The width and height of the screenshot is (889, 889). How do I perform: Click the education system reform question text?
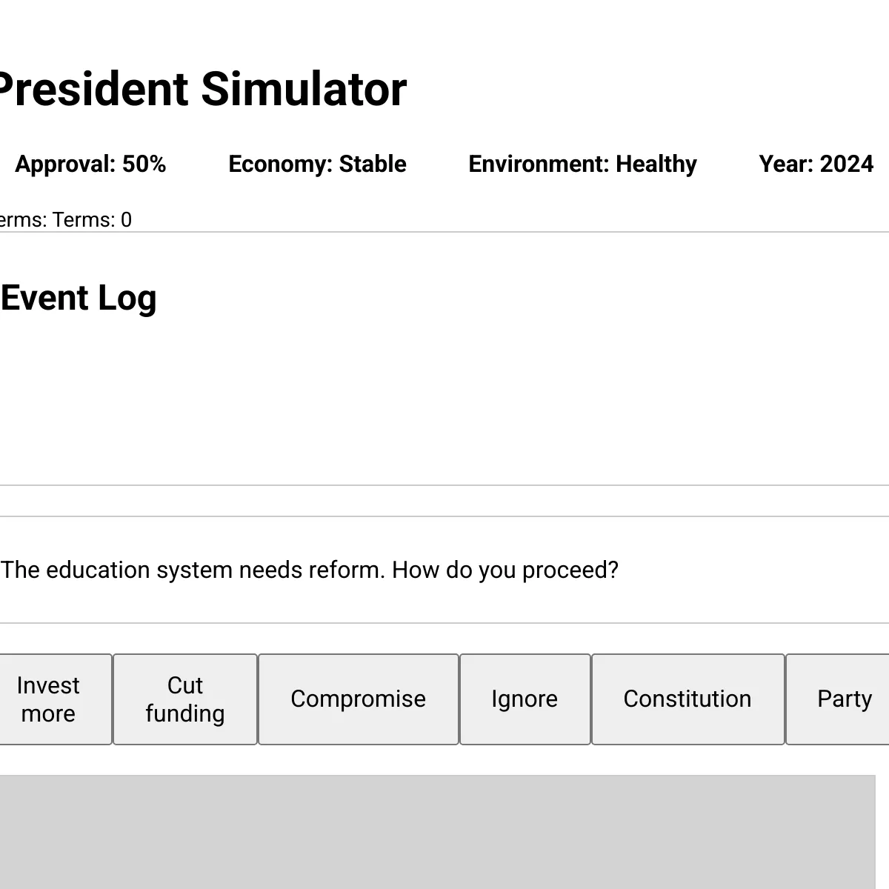(310, 570)
